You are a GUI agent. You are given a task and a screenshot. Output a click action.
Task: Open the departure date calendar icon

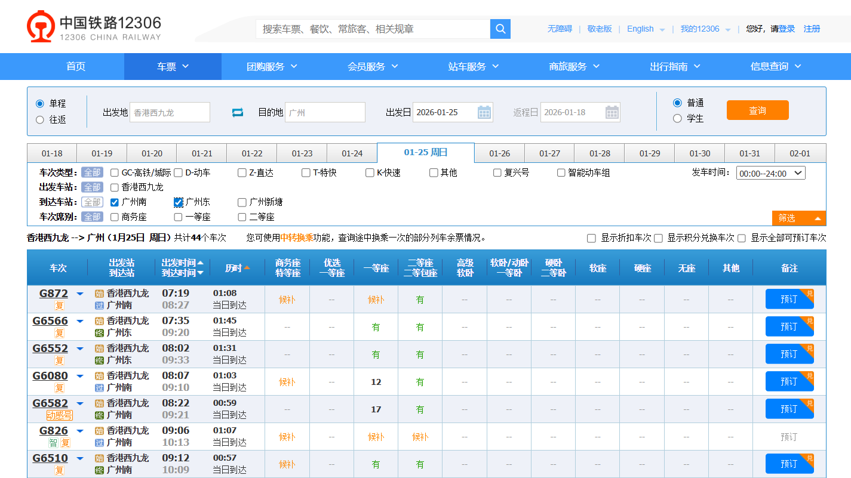[484, 112]
